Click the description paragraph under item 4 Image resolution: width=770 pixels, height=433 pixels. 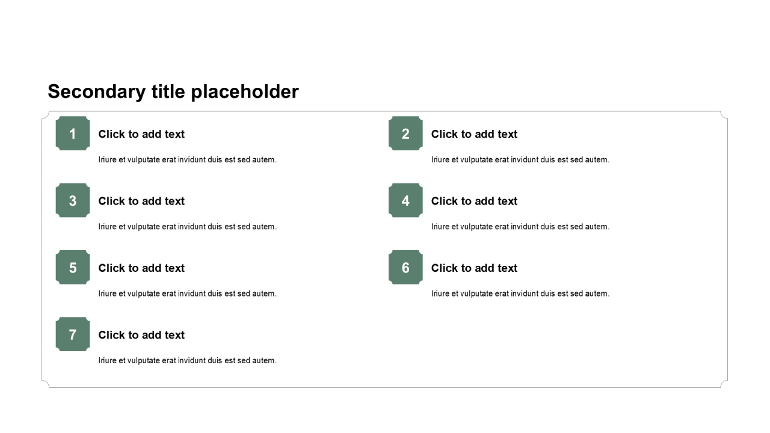(x=520, y=227)
